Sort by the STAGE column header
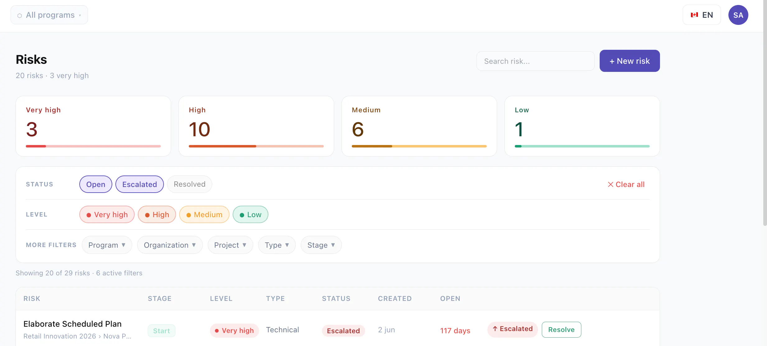This screenshot has height=346, width=767. 160,298
